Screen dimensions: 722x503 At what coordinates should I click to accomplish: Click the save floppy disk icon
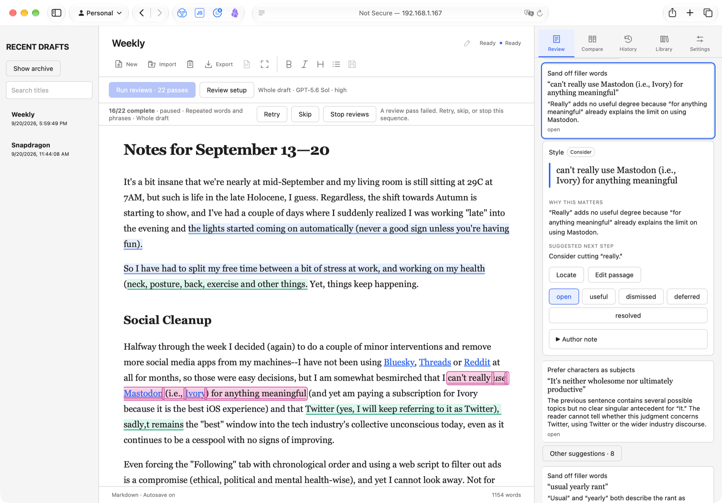click(x=352, y=64)
